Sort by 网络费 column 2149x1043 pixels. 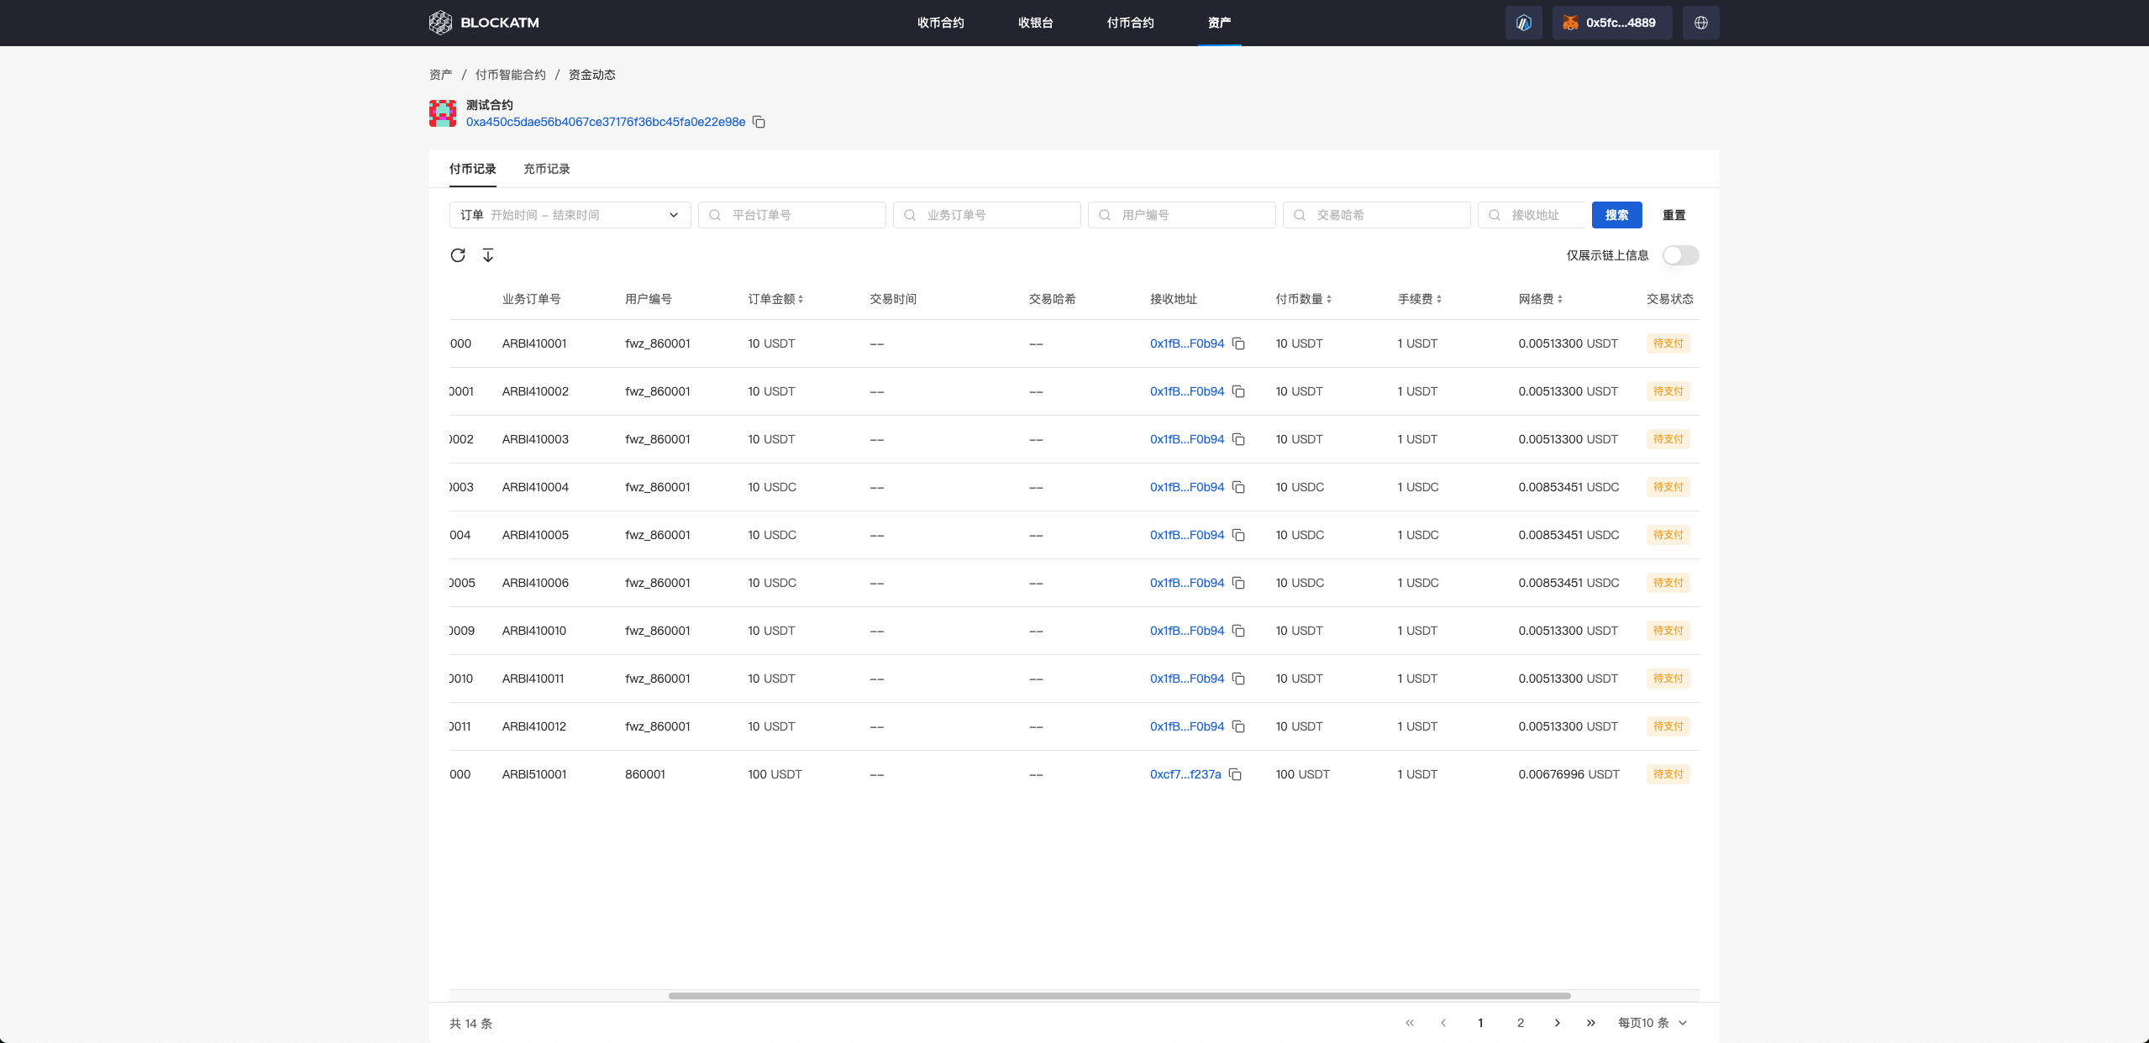[x=1541, y=300]
